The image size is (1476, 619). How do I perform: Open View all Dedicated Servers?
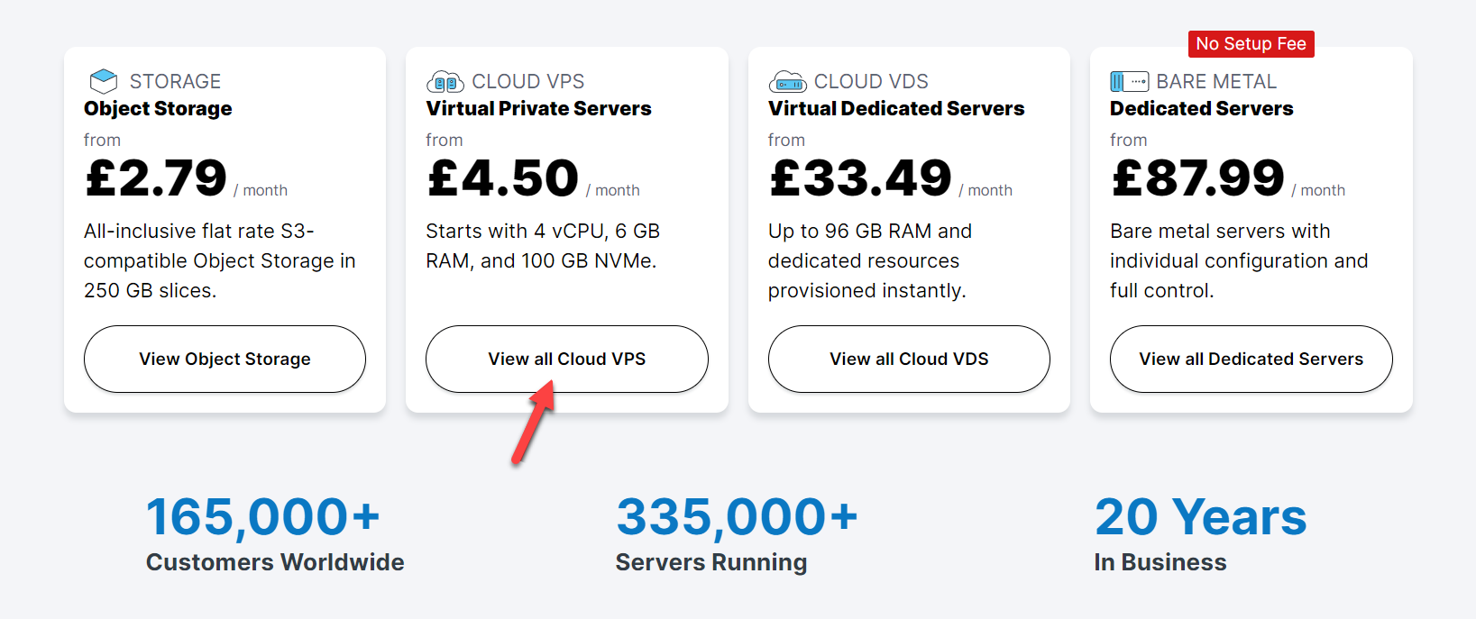click(1251, 359)
